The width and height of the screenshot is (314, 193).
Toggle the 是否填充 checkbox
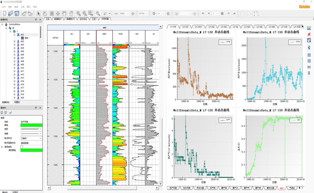[22, 147]
